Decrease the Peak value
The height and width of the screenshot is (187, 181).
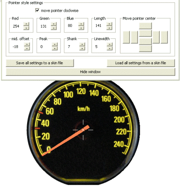(x=55, y=48)
